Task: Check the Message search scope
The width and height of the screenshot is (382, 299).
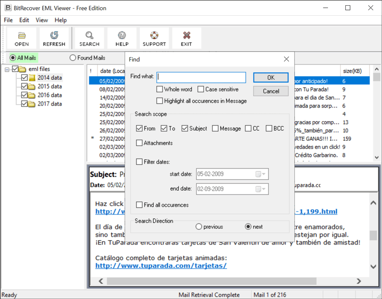Action: pos(215,128)
